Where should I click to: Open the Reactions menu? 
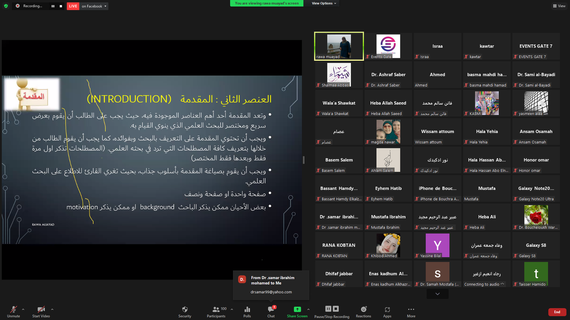click(x=363, y=311)
